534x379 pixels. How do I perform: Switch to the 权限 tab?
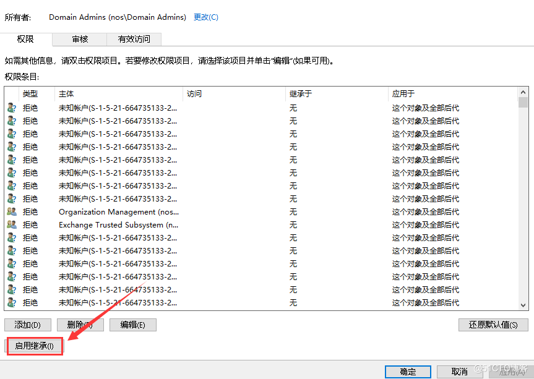25,39
